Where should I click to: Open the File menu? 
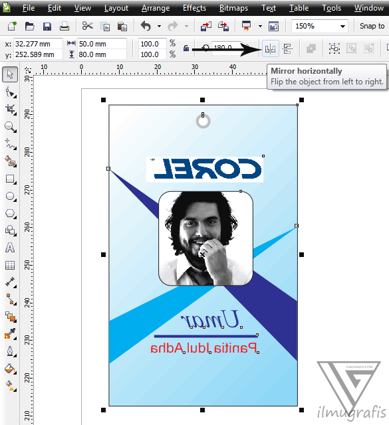[x=28, y=8]
